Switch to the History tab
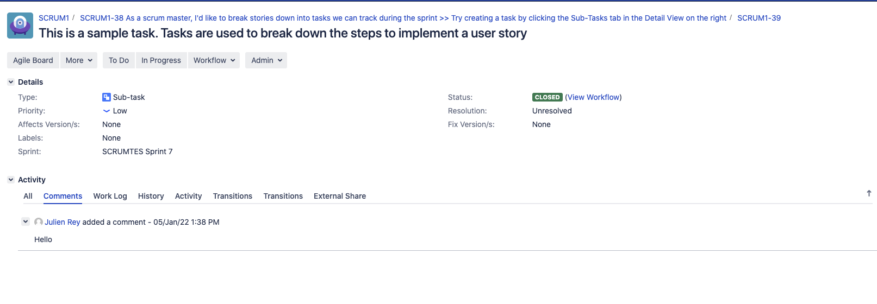This screenshot has width=877, height=304. (151, 196)
